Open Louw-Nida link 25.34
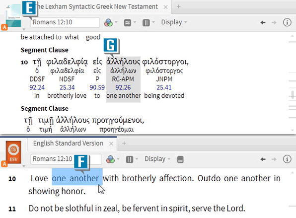 pyautogui.click(x=67, y=87)
